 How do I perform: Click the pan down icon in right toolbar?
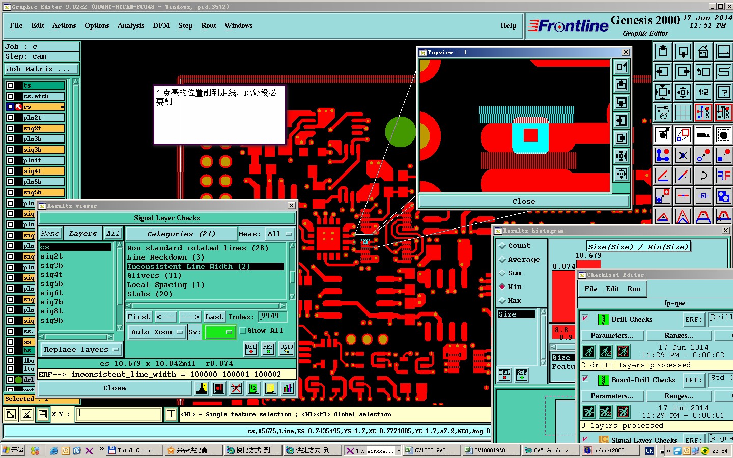(683, 51)
